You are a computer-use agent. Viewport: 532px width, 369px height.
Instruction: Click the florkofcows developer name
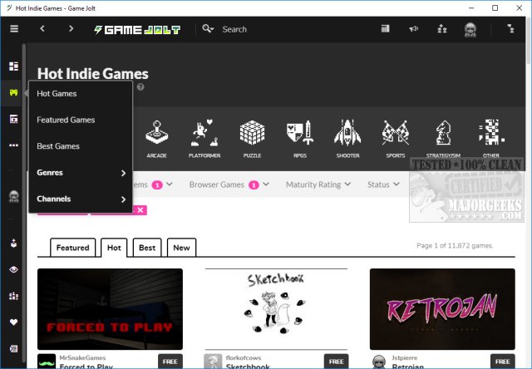(x=244, y=358)
